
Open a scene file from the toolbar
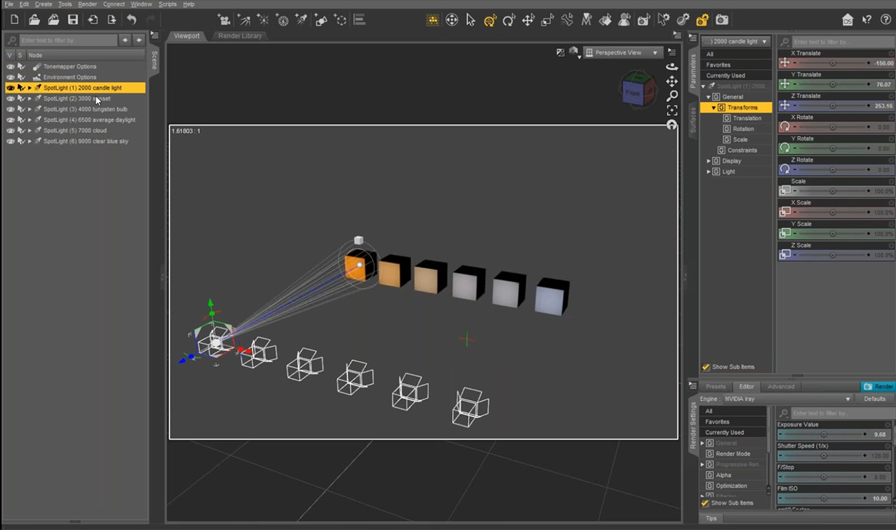[x=34, y=20]
